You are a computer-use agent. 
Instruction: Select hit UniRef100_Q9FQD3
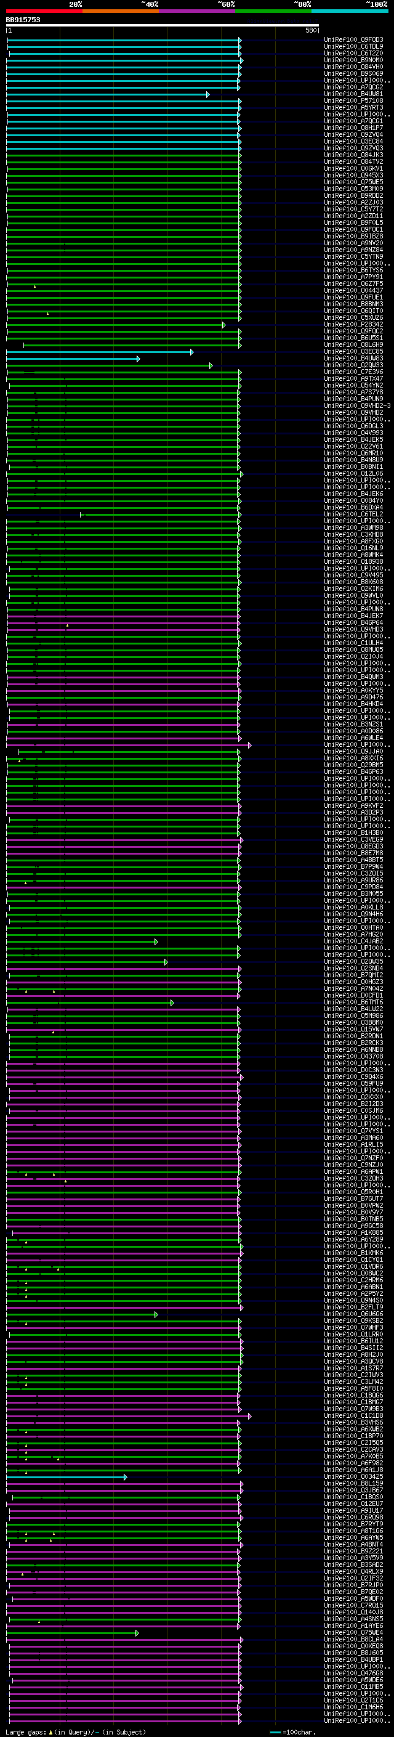coord(353,40)
